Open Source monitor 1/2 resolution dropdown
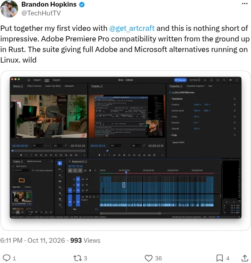Image resolution: width=251 pixels, height=263 pixels. 58,146
